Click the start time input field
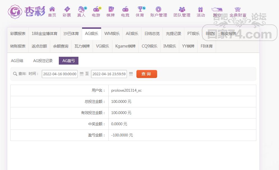The image size is (279, 170). click(60, 74)
